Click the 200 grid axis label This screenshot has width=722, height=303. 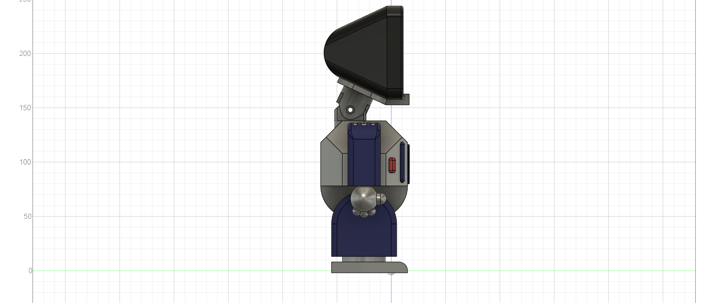tap(25, 54)
